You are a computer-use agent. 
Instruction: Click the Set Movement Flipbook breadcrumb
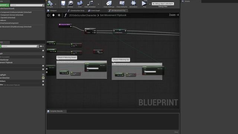[113, 15]
